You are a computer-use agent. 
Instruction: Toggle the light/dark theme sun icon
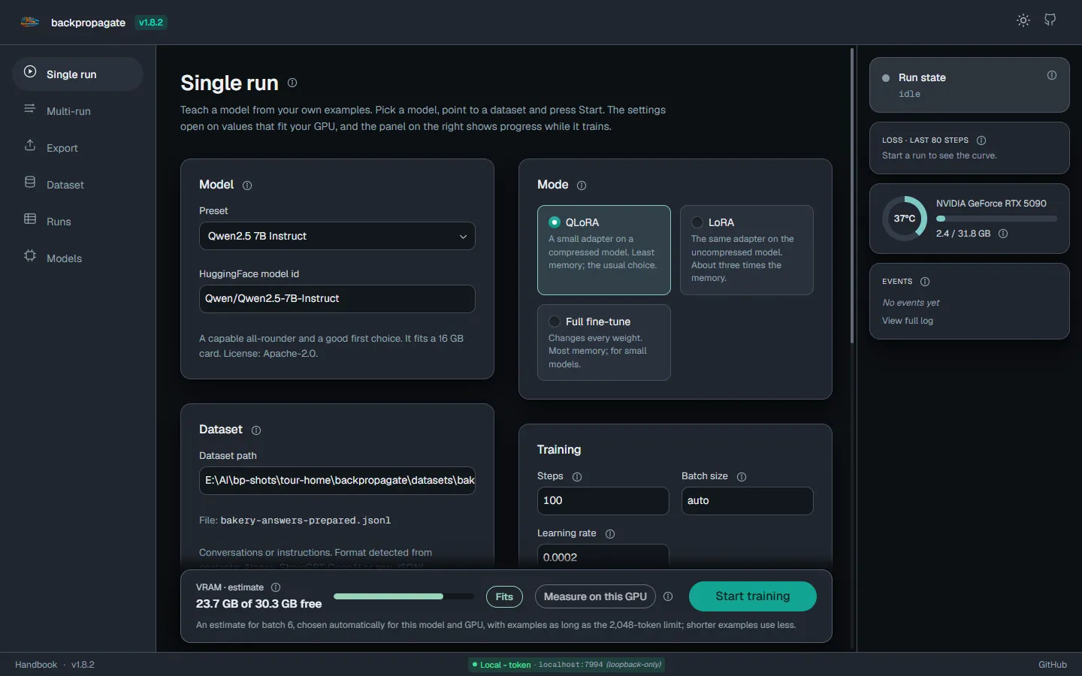coord(1023,20)
